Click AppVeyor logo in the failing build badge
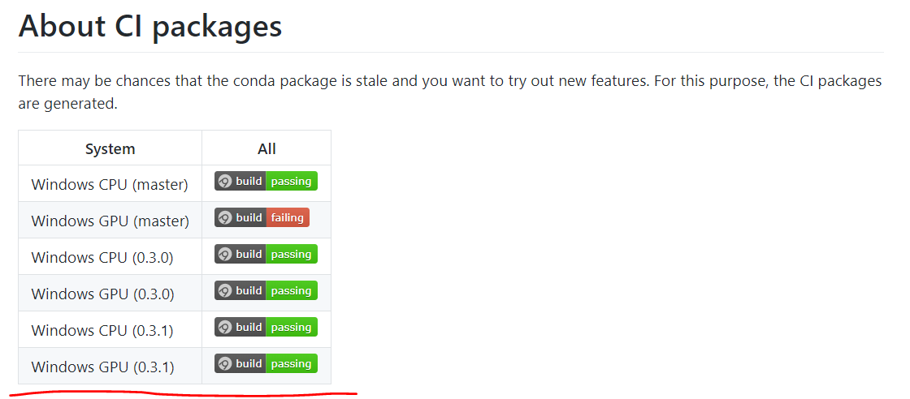The height and width of the screenshot is (399, 910). pyautogui.click(x=225, y=217)
